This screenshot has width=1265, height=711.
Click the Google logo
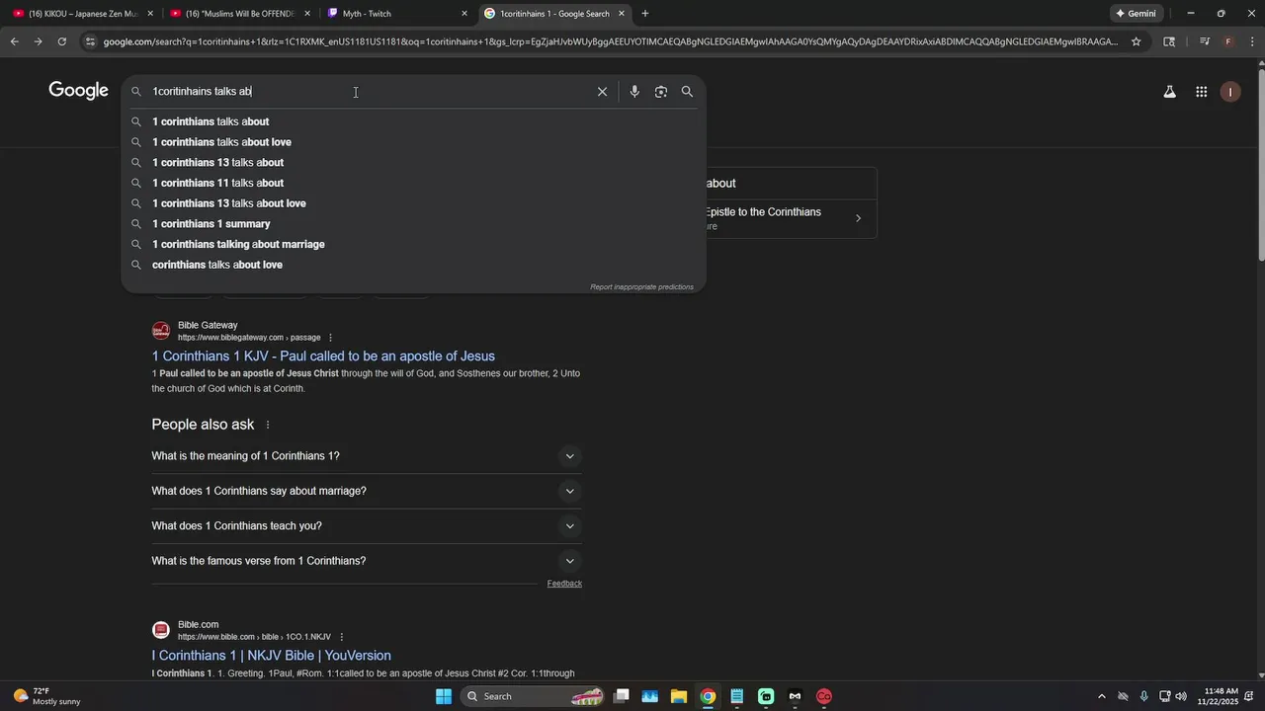click(78, 91)
